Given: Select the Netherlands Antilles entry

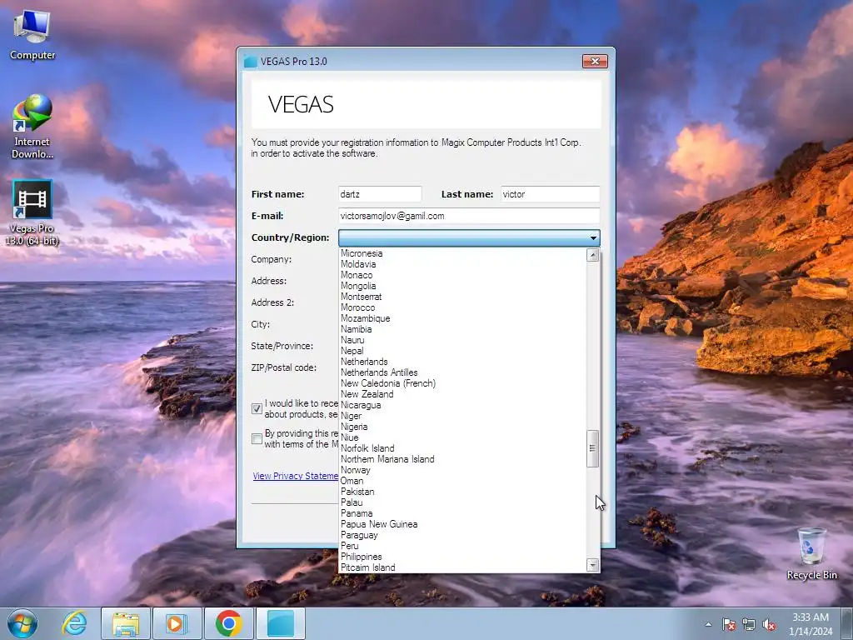Looking at the screenshot, I should click(x=462, y=372).
